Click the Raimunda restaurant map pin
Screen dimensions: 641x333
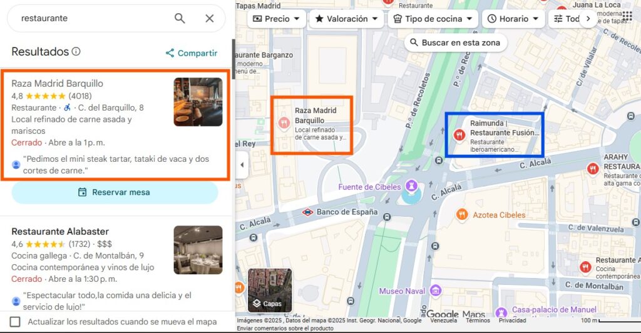click(459, 134)
